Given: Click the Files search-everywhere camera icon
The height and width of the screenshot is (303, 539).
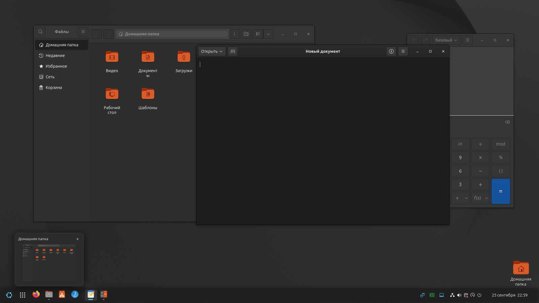Looking at the screenshot, I should [x=246, y=34].
